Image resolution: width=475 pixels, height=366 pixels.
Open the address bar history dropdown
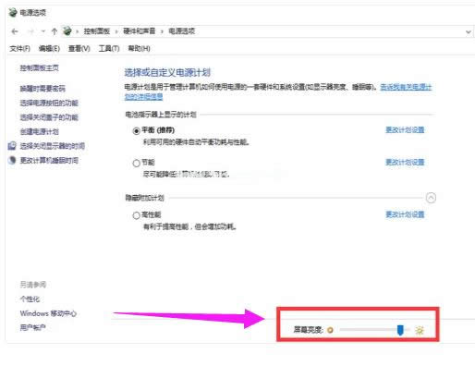(x=469, y=31)
